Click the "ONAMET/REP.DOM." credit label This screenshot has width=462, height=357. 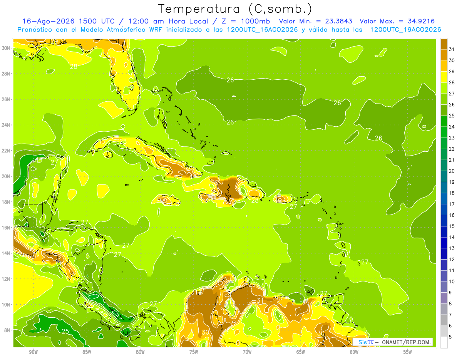pyautogui.click(x=406, y=342)
